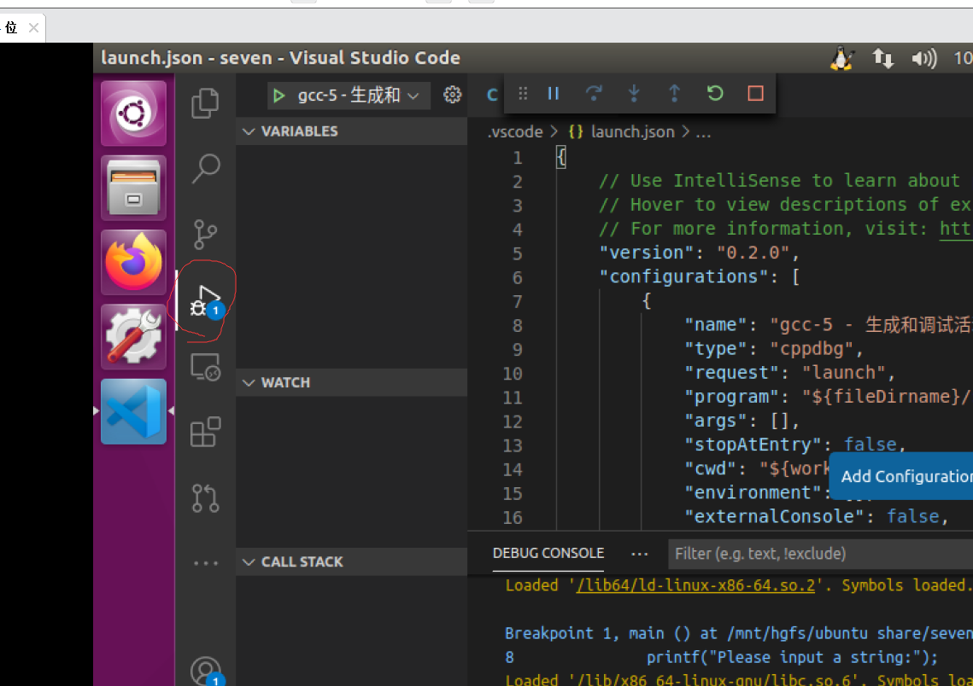Click the Step Into debug icon
The height and width of the screenshot is (686, 973).
634,94
